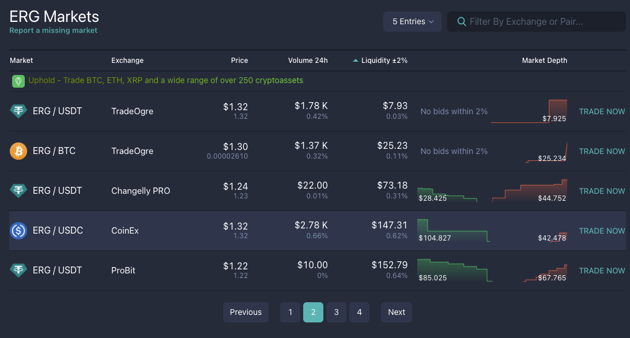Click ProBit exchange name
Screen dimensions: 630x338
pyautogui.click(x=123, y=271)
